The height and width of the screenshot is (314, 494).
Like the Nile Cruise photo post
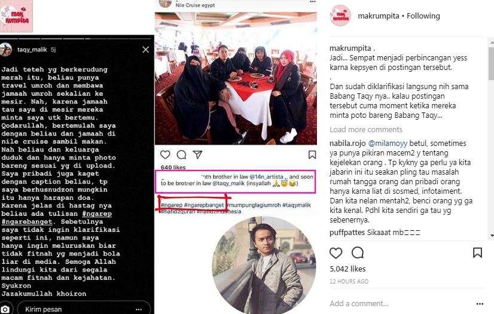tap(165, 155)
